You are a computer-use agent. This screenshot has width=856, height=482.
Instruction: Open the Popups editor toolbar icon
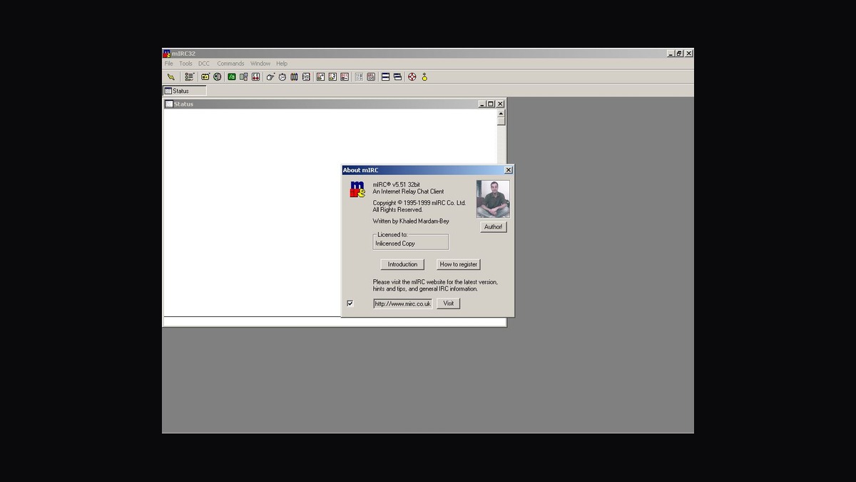point(244,77)
